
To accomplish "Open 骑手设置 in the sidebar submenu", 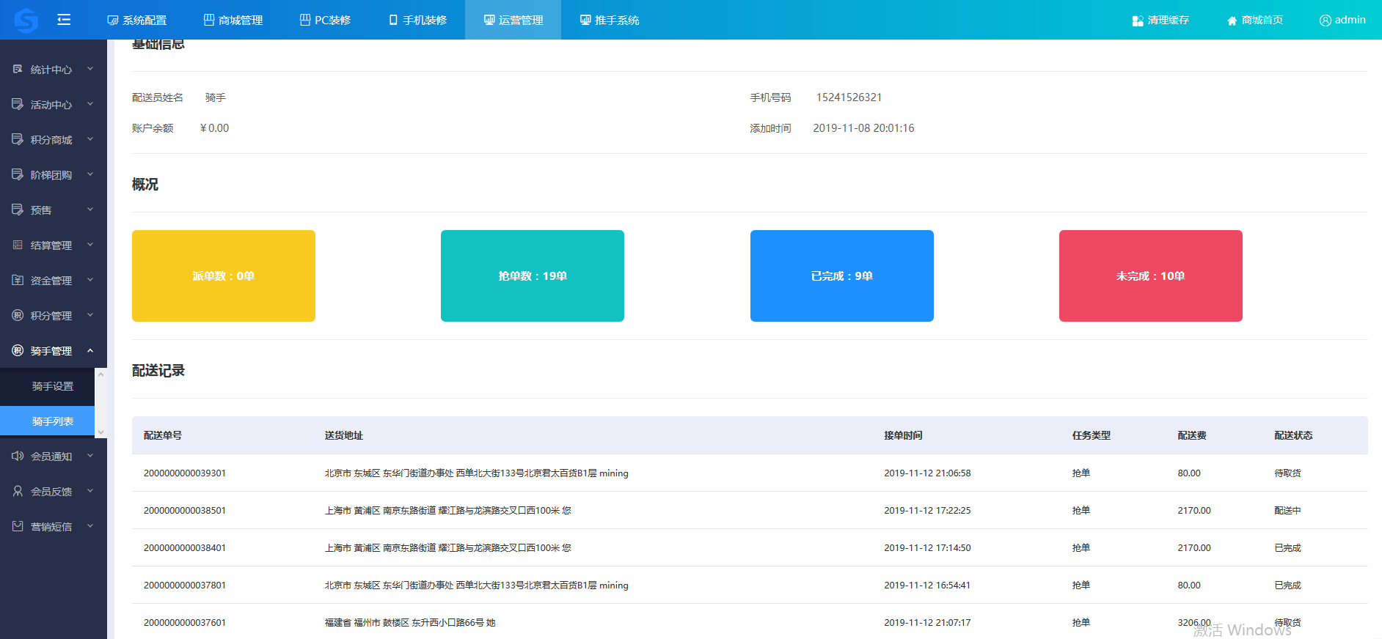I will 53,386.
